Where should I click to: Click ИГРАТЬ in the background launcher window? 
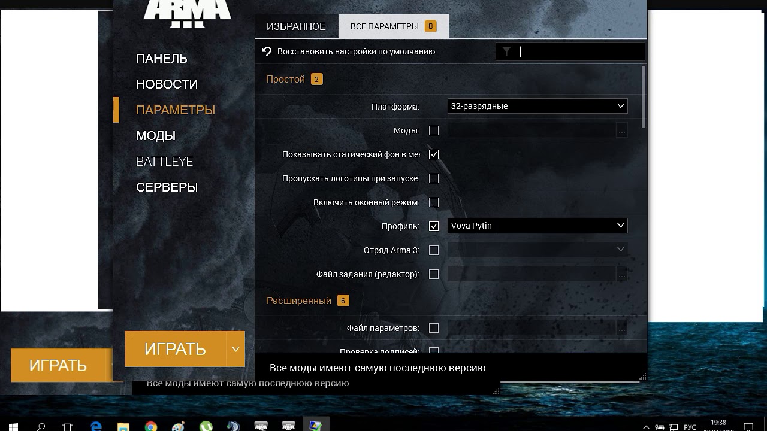point(58,365)
